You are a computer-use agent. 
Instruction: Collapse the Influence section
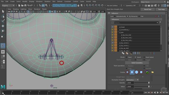[x=109, y=13]
